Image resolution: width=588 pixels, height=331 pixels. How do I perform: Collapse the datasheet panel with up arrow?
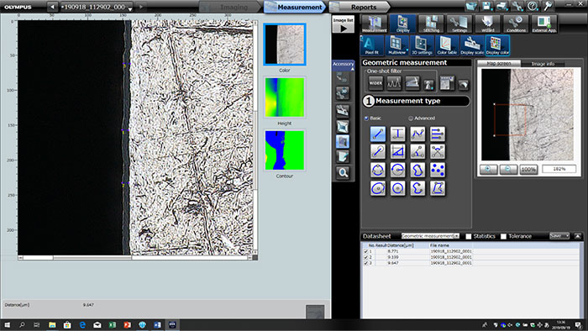[578, 236]
